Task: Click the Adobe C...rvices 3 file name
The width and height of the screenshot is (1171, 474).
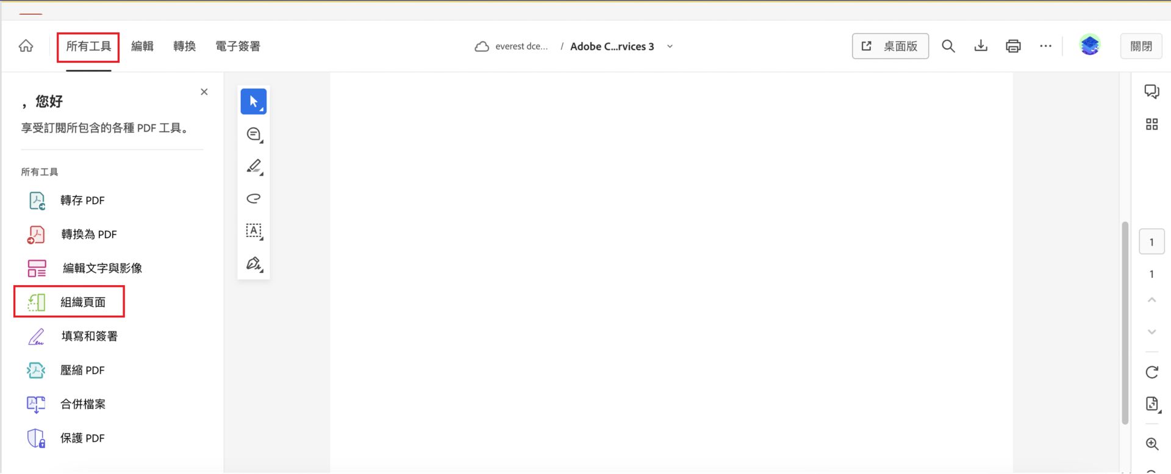Action: coord(612,46)
